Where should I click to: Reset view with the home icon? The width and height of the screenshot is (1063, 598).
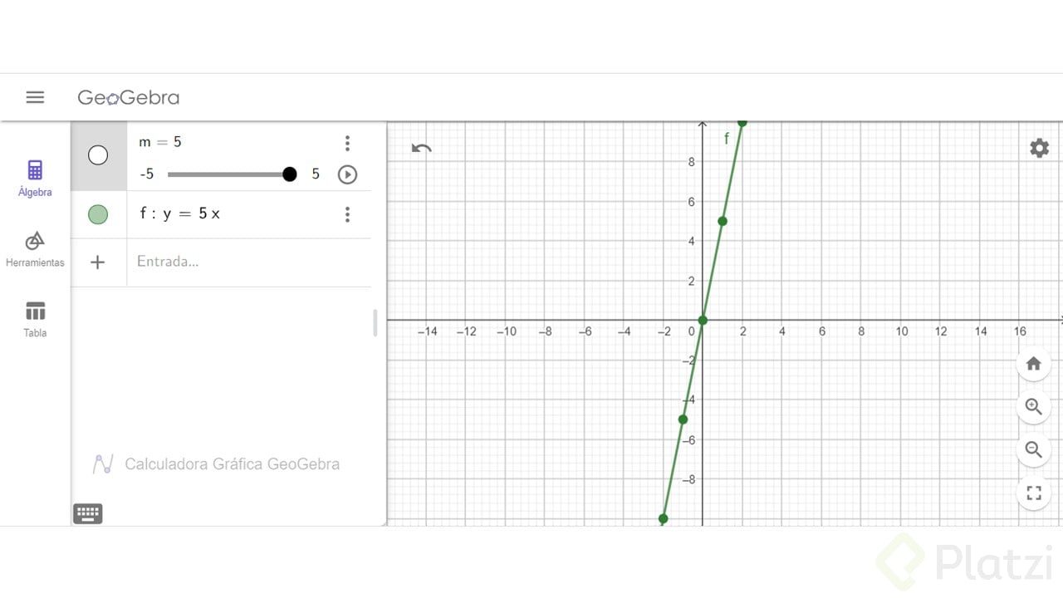(x=1034, y=364)
